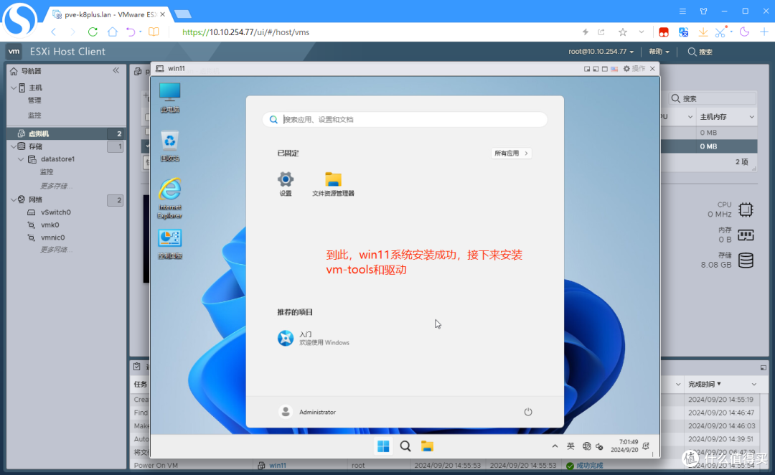Open the taskbar search icon
775x475 pixels.
(x=405, y=446)
